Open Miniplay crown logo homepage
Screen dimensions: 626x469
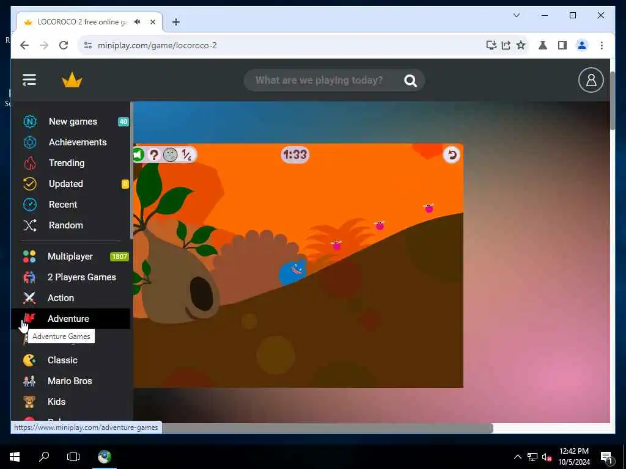pos(72,80)
